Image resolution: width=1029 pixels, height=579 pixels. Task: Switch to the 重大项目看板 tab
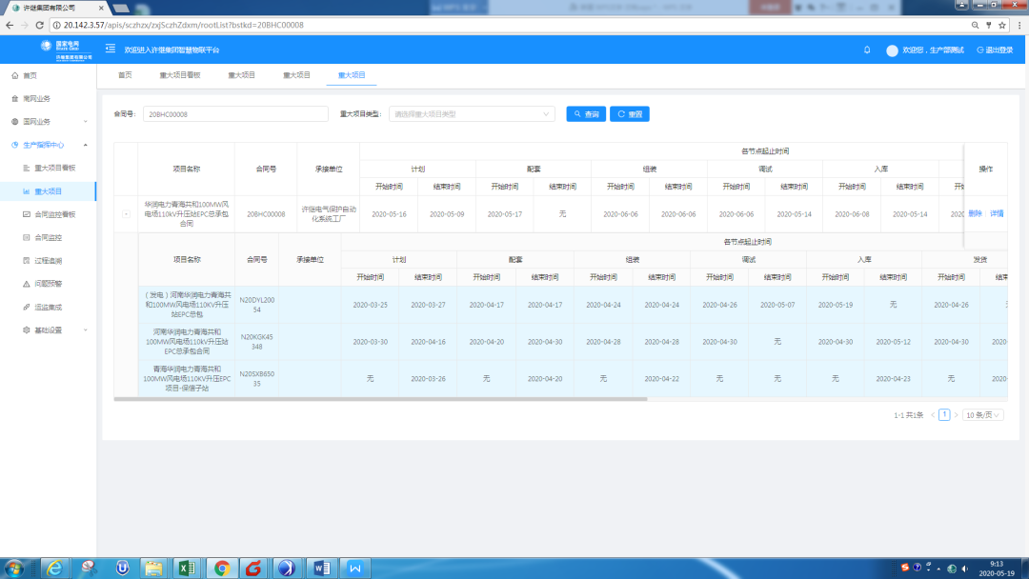click(x=179, y=75)
